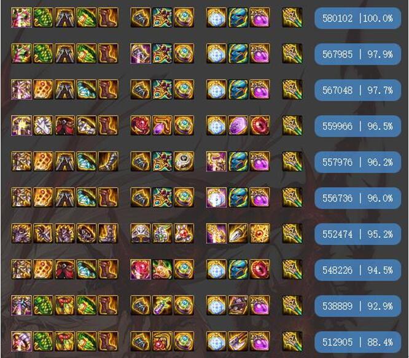
Task: Open the 567985 | 97.9% result
Action: (357, 54)
